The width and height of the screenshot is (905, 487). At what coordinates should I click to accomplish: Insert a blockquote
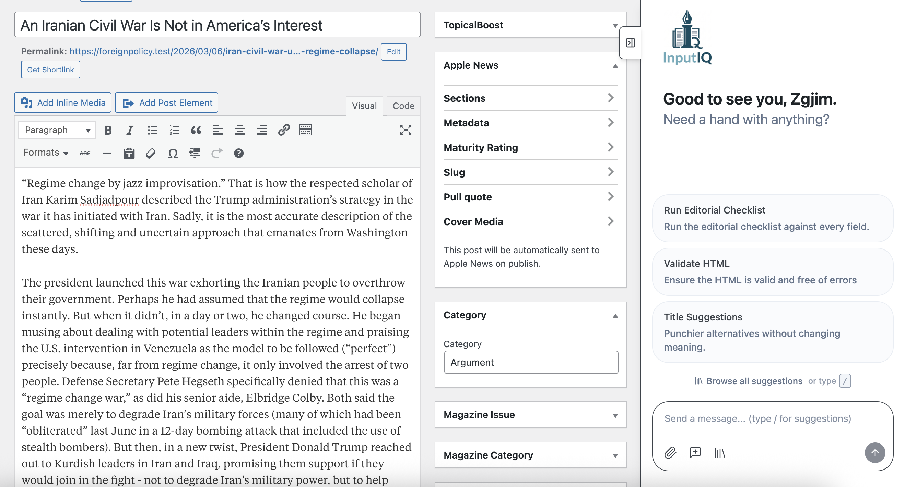pos(196,130)
